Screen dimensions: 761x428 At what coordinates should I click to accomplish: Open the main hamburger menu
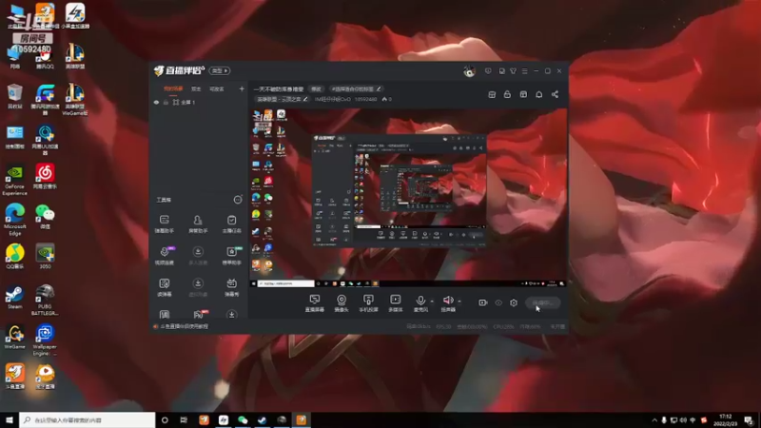(x=525, y=70)
